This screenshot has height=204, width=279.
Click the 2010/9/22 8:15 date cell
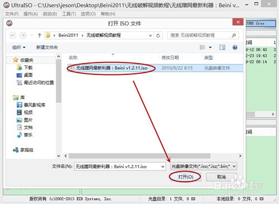tap(177, 68)
